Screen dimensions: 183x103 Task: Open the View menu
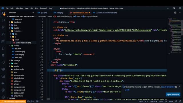(x=27, y=8)
